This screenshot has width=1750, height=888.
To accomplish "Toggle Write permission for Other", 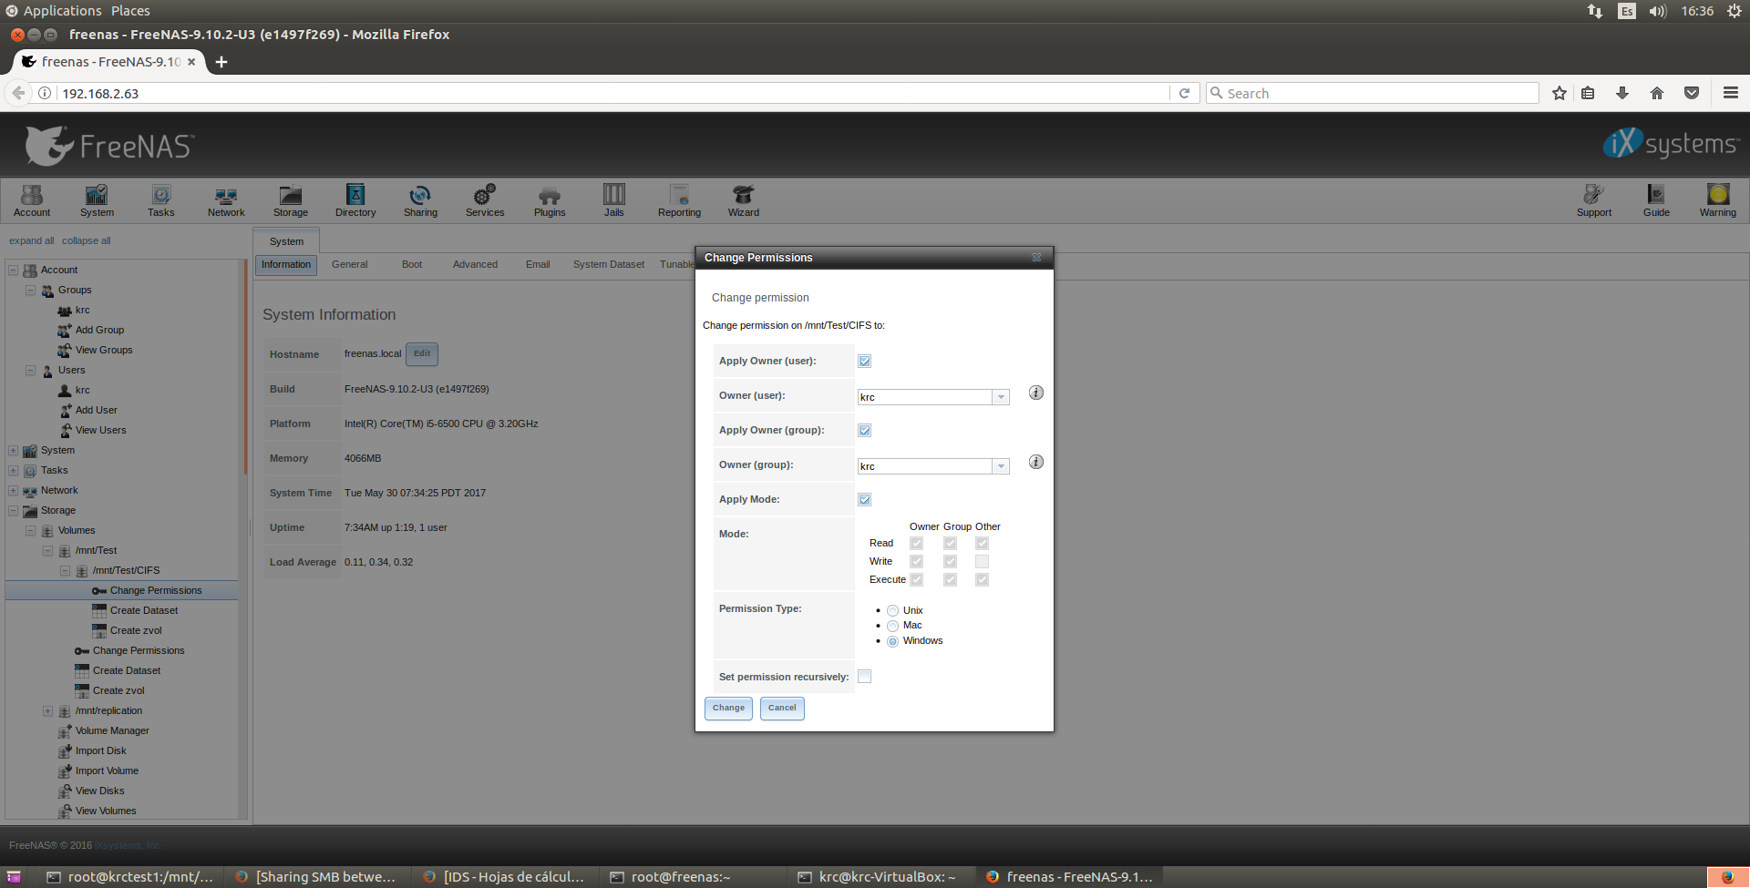I will coord(982,561).
